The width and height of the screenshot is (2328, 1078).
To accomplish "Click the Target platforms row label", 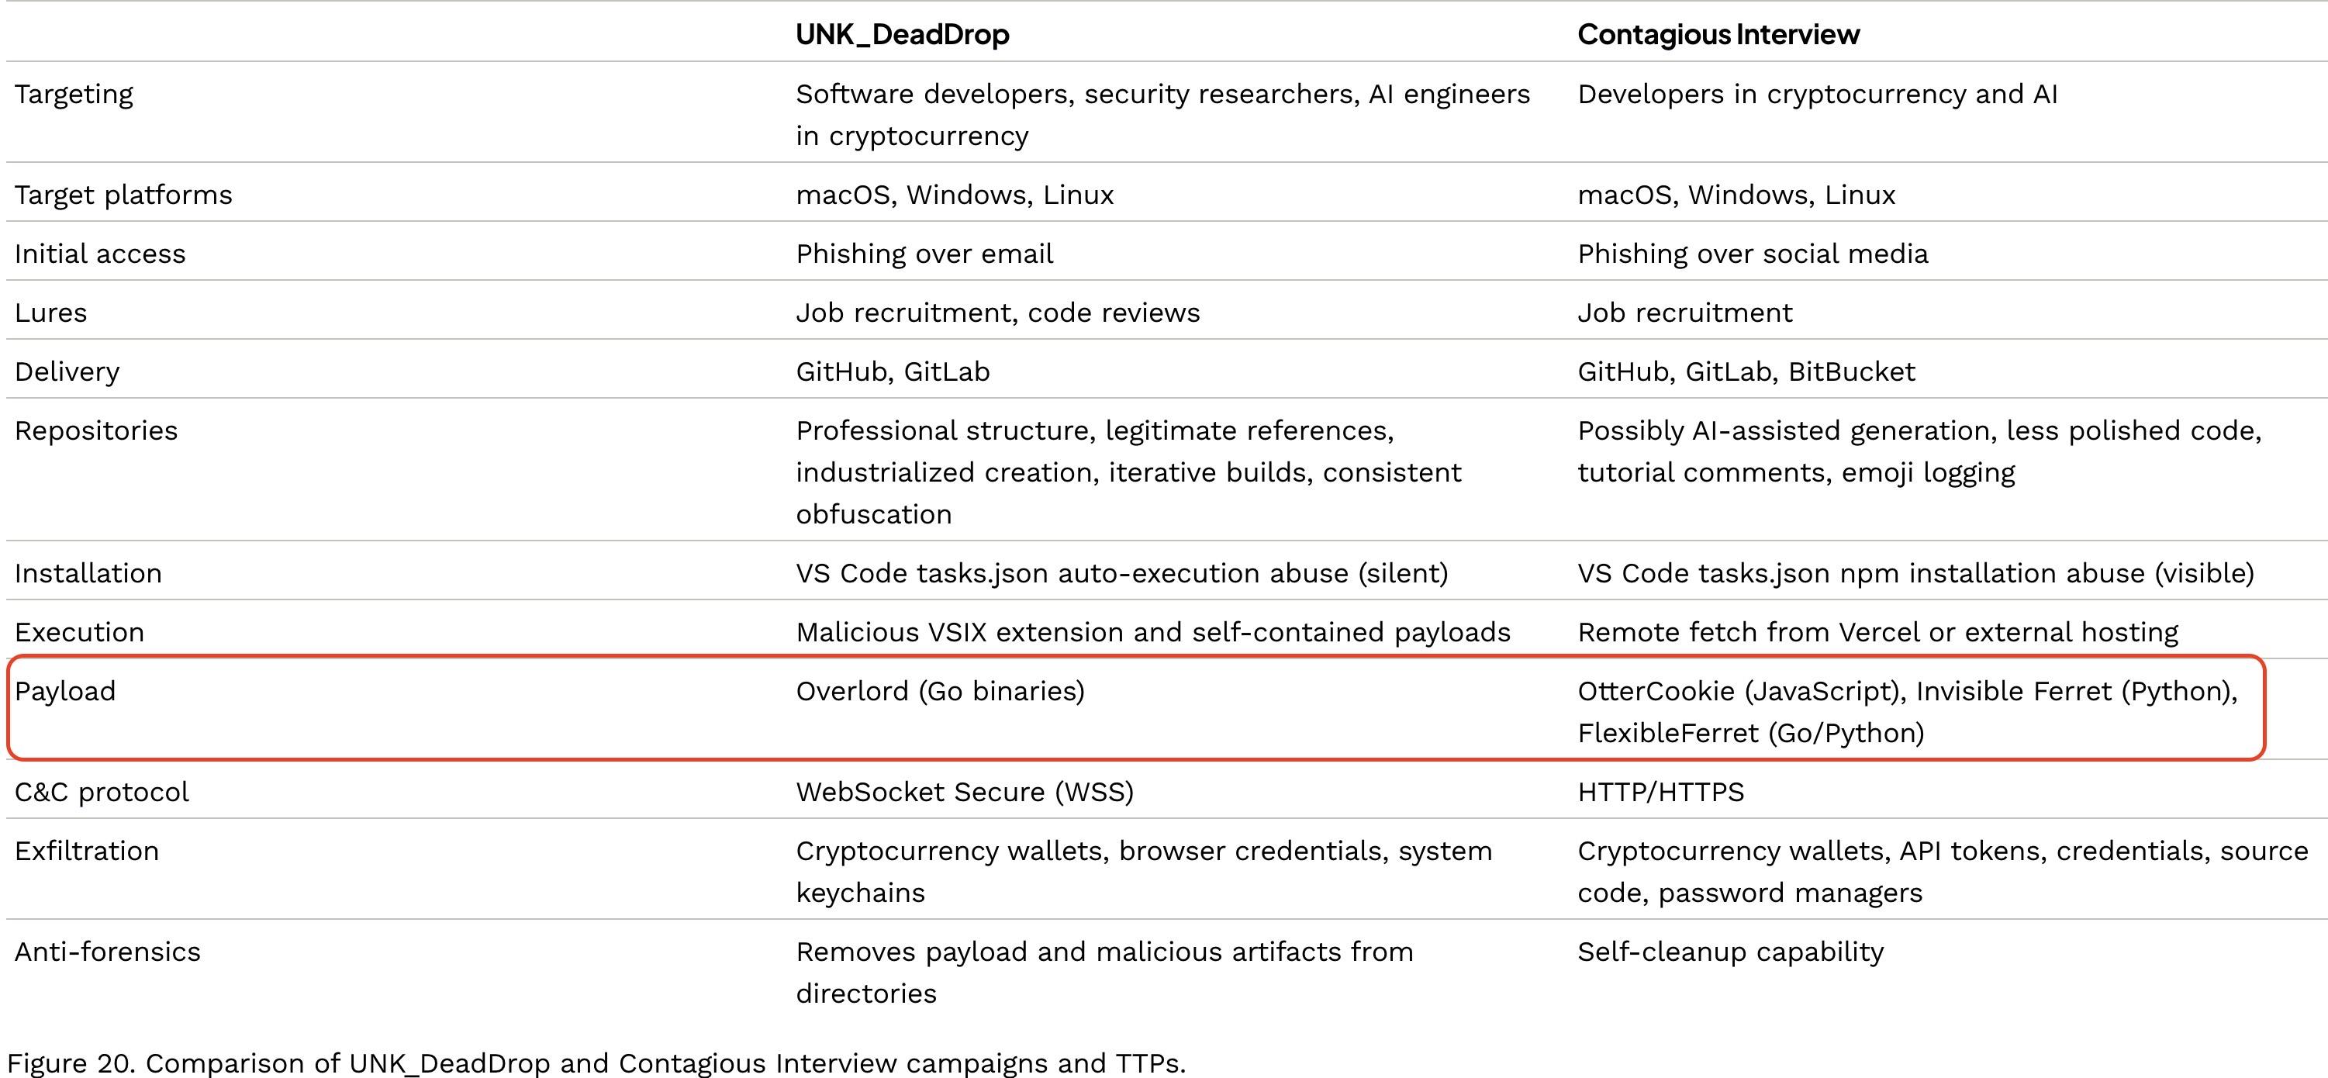I will (x=123, y=195).
